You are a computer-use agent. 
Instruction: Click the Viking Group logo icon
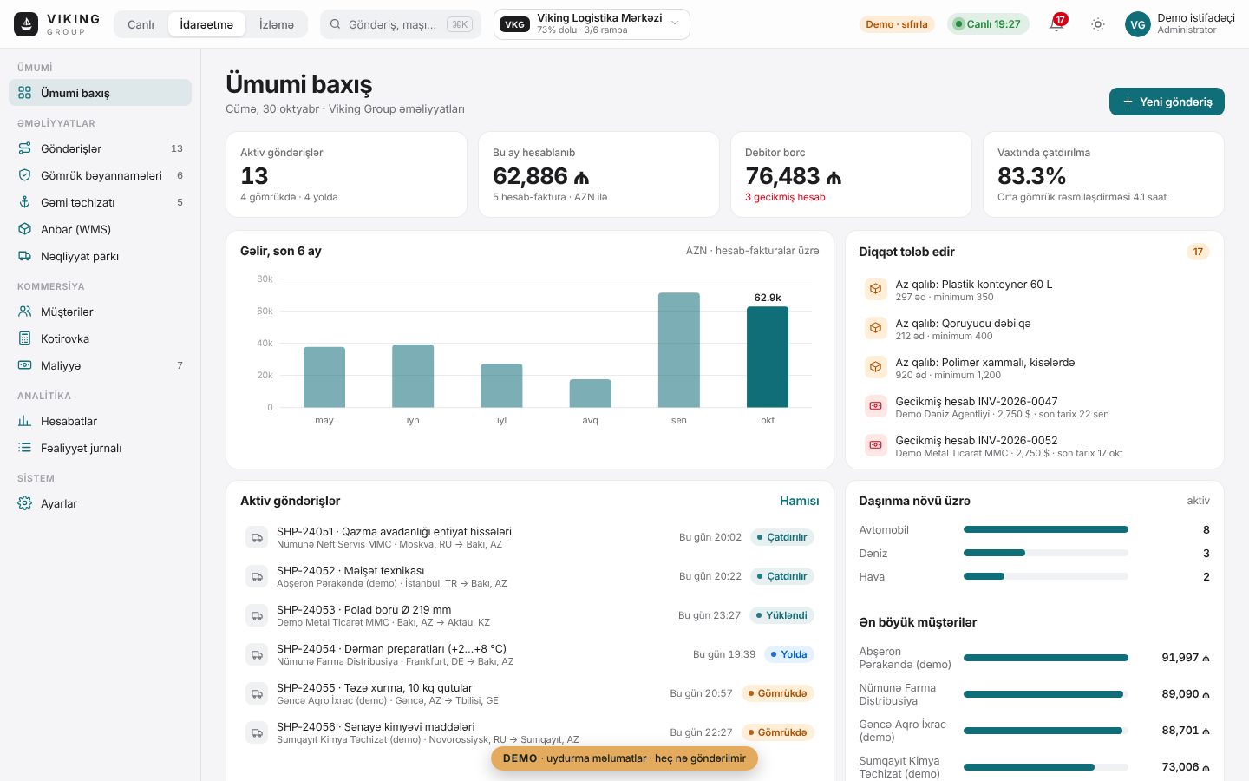(26, 24)
